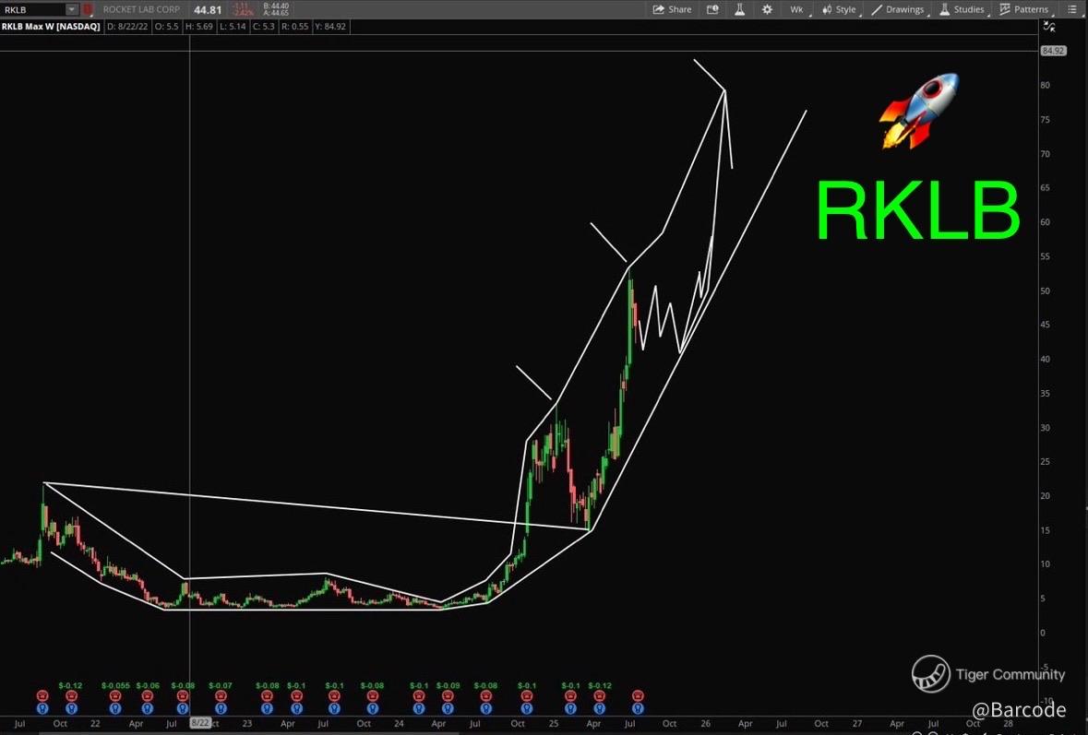
Task: Click the 27 year label on time axis
Action: (857, 723)
